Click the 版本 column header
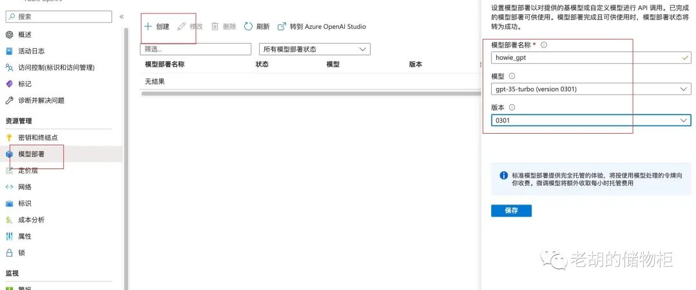 416,64
